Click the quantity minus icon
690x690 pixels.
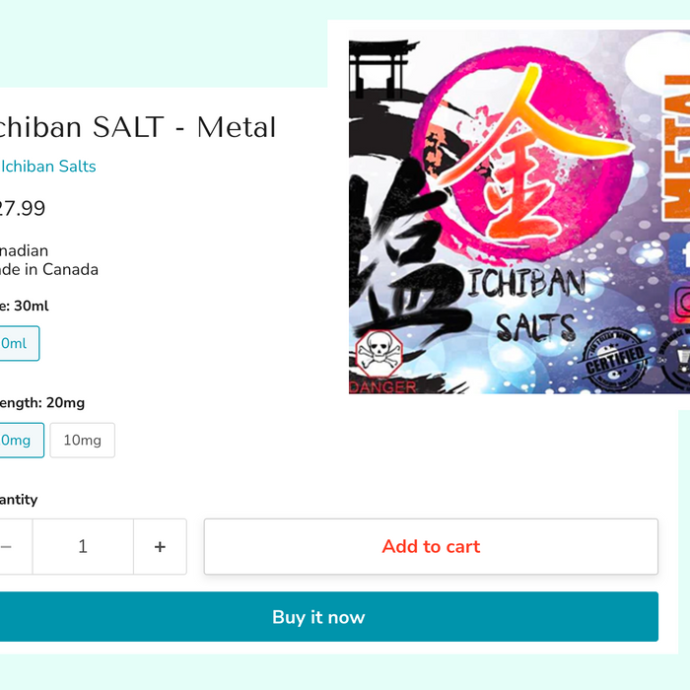click(8, 547)
